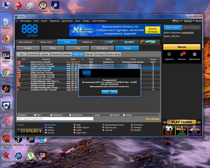210x168 pixels.
Task: Open the Другие игры menu
Action: (67, 21)
